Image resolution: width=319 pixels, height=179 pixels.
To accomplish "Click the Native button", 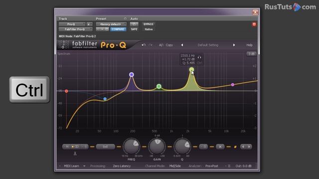I will coord(149,29).
